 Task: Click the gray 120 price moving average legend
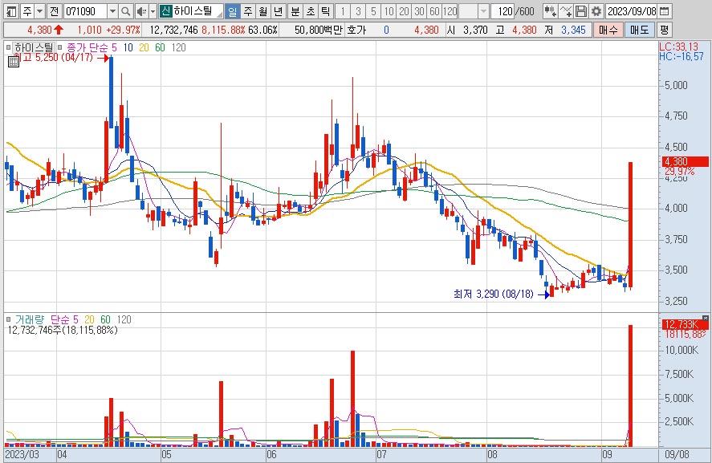pyautogui.click(x=178, y=47)
